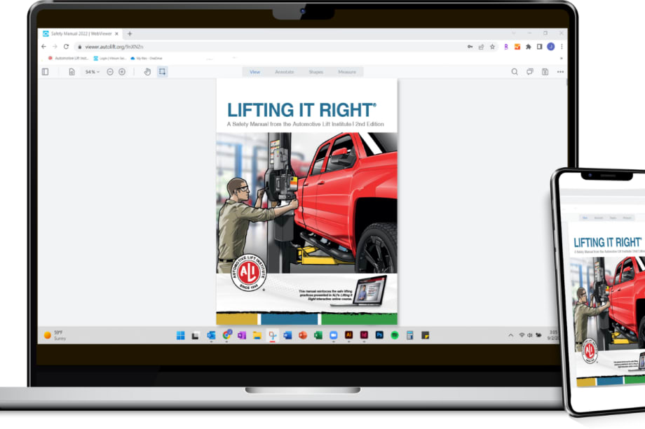Open Spotify from the taskbar
Screen dimensions: 645x429
[x=395, y=335]
